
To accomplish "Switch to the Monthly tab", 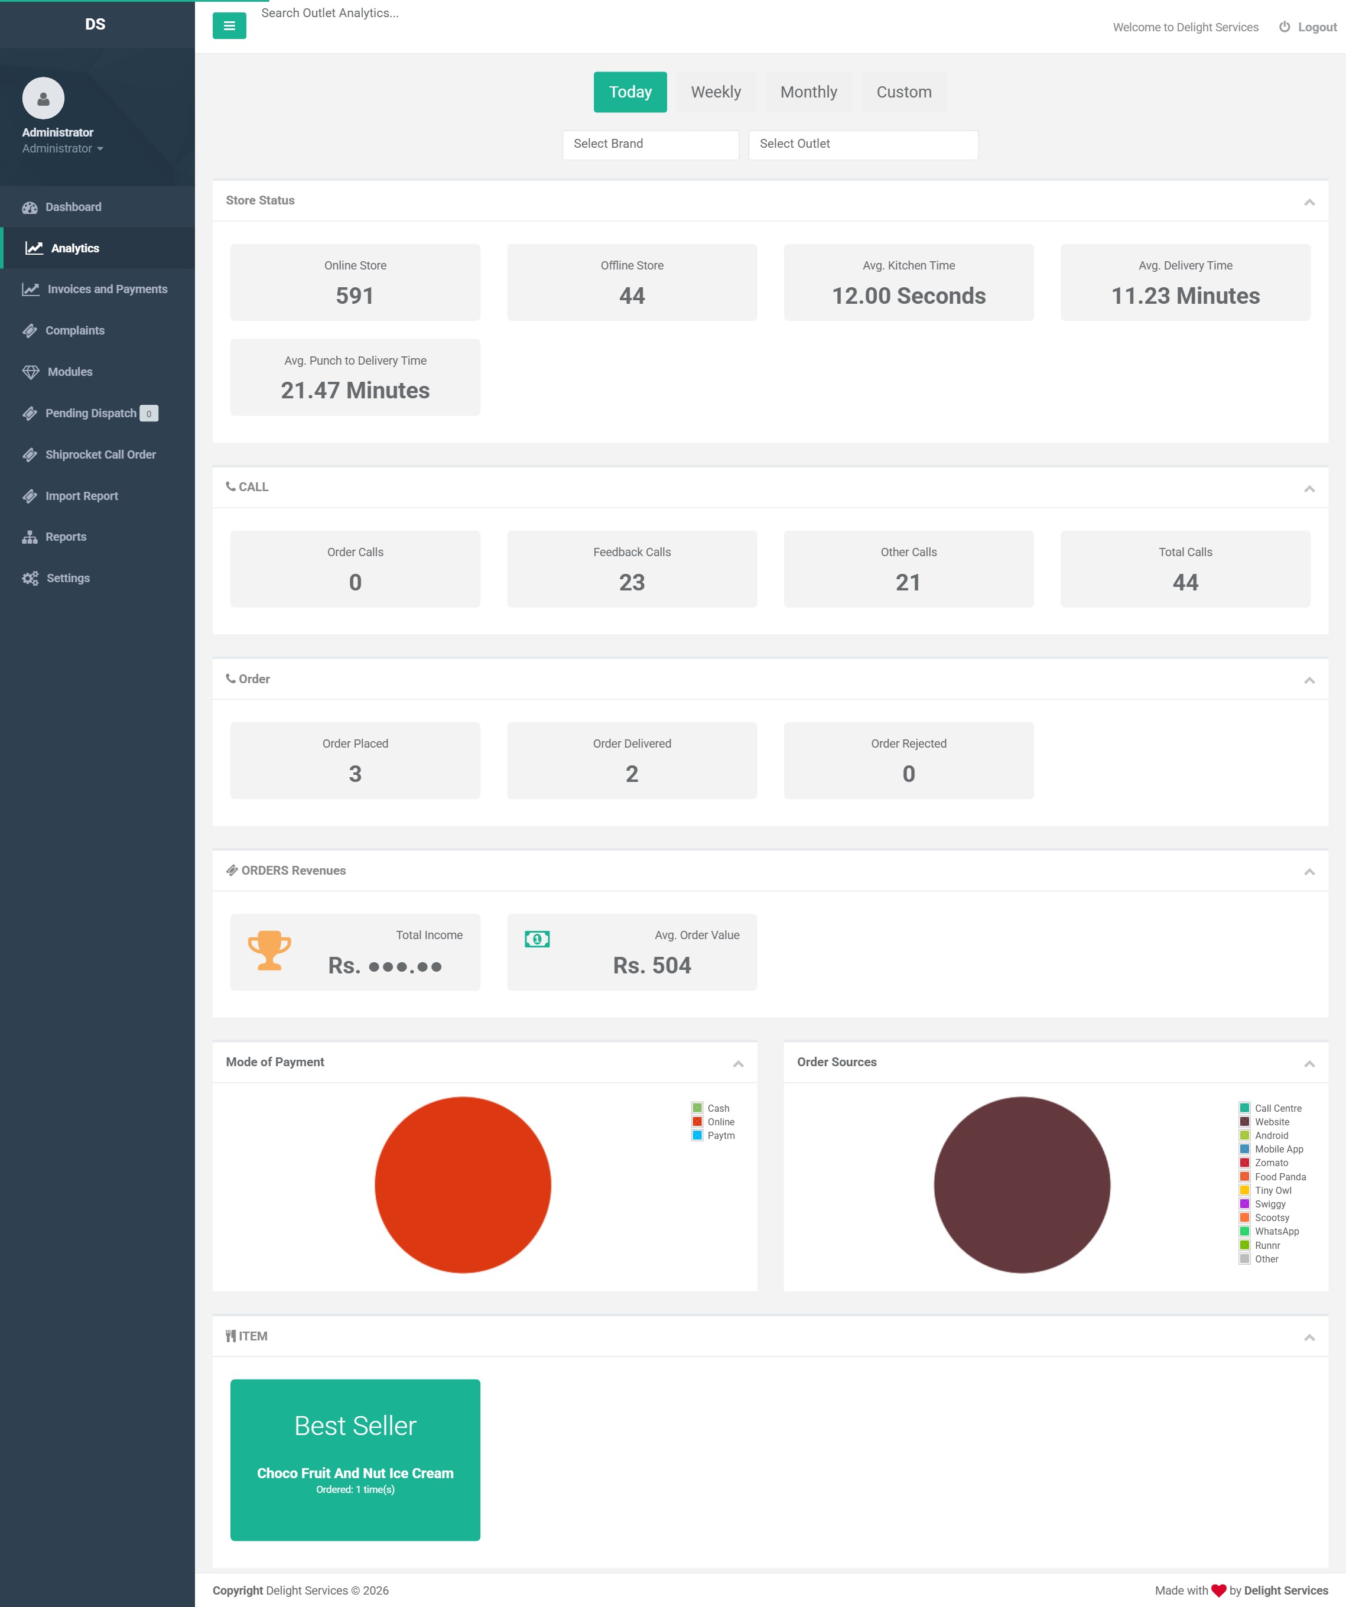I will tap(808, 92).
